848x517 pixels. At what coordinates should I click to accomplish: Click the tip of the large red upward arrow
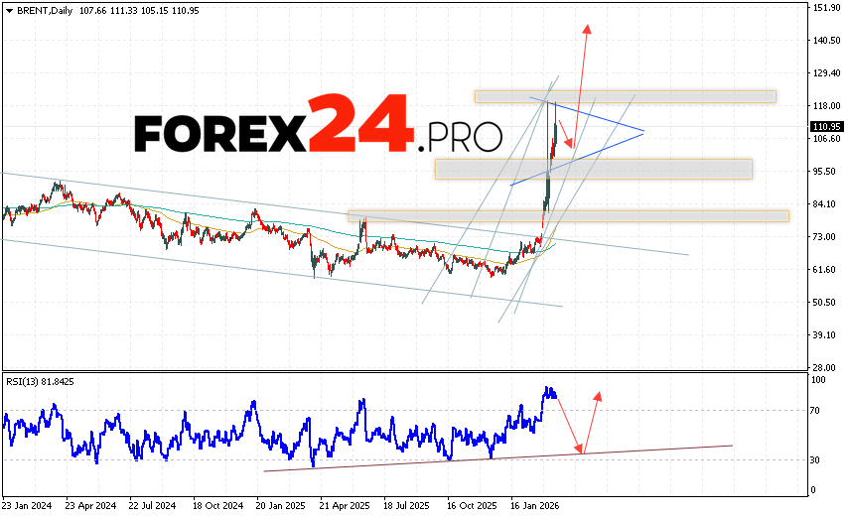pyautogui.click(x=587, y=26)
